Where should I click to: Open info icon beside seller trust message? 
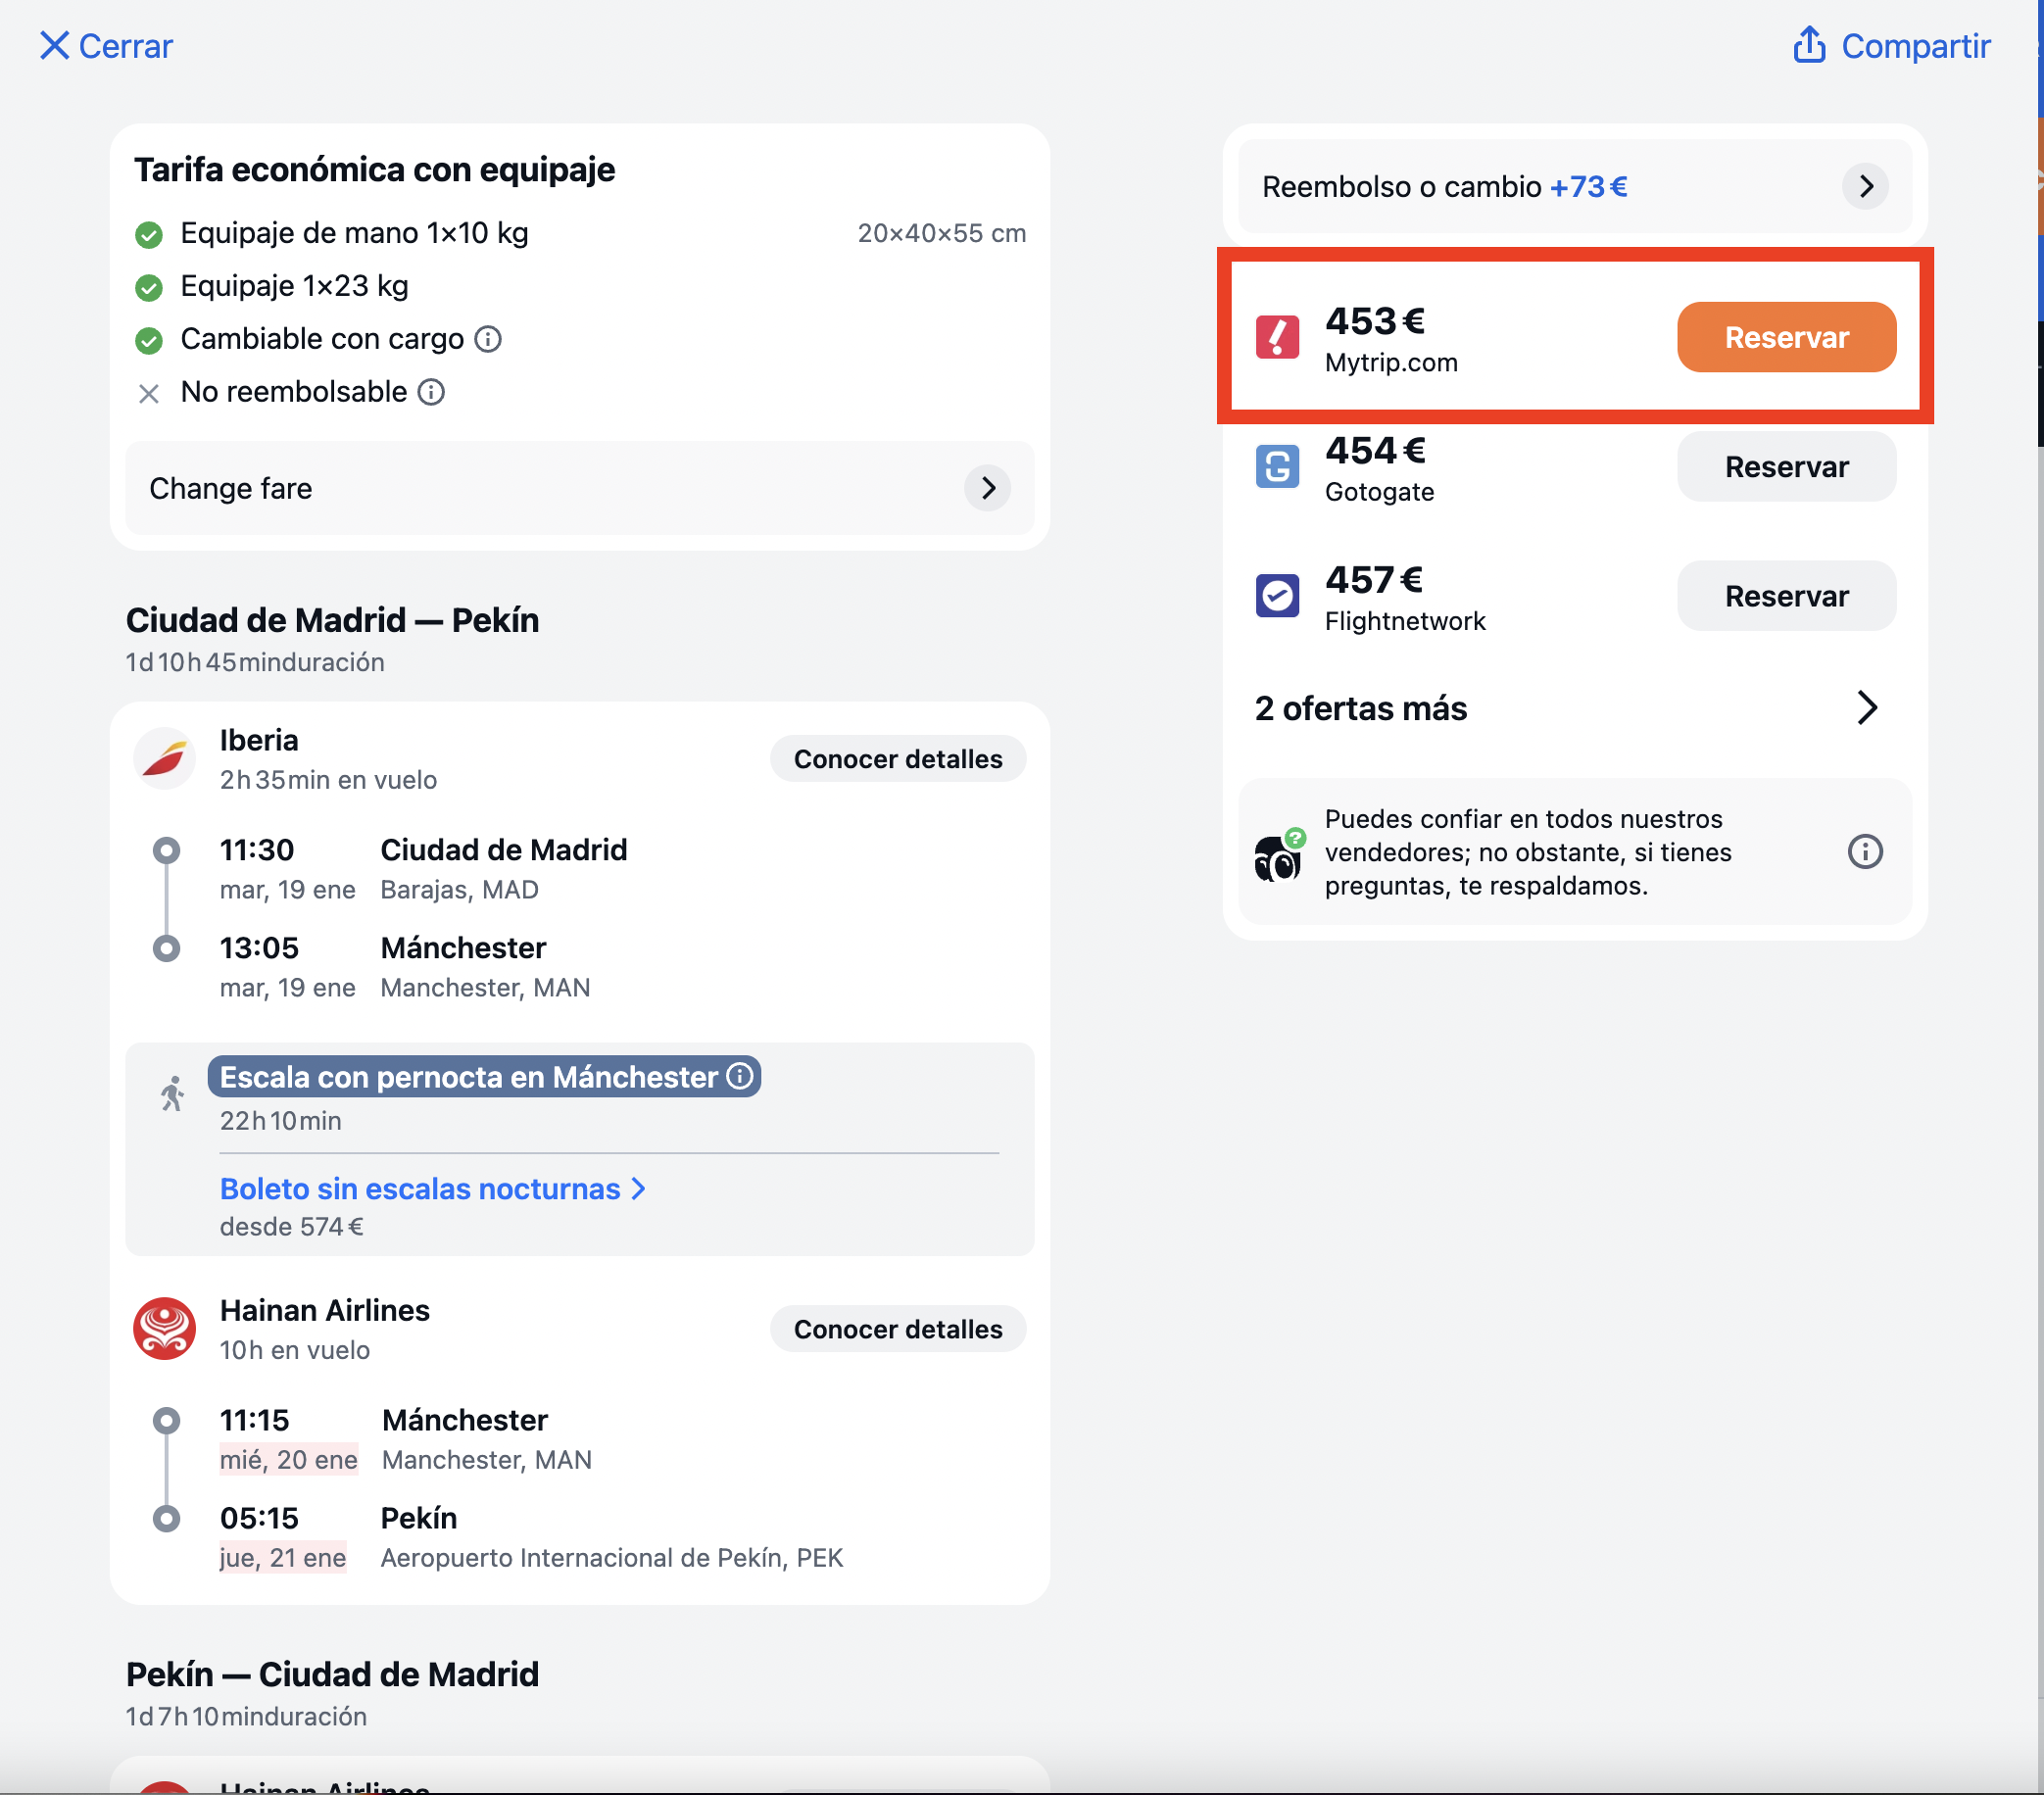pos(1865,852)
